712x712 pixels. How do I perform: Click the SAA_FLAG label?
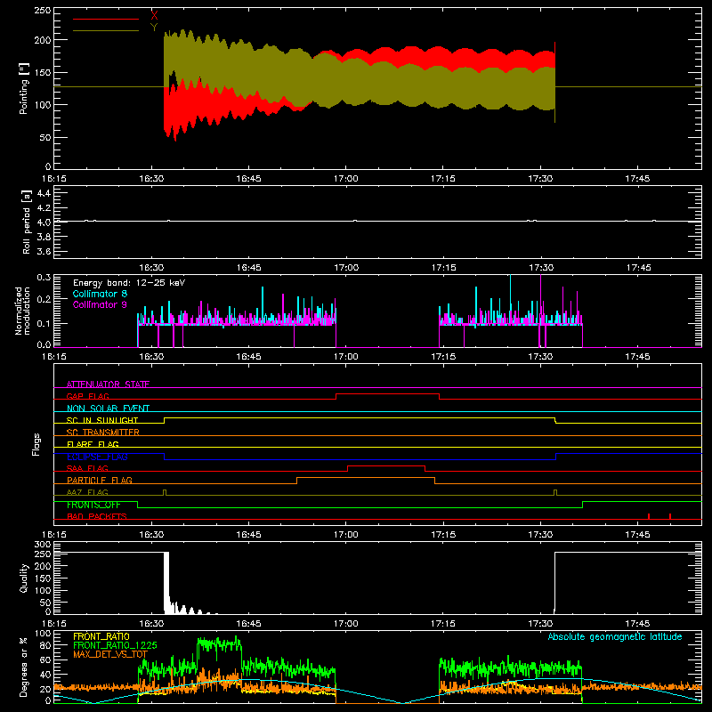[x=87, y=468]
